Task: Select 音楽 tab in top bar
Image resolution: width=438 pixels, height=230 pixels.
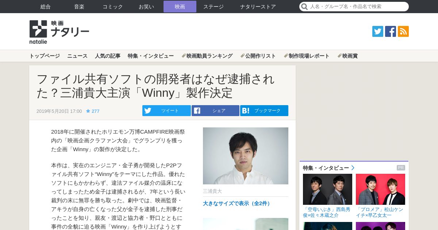Action: (79, 7)
